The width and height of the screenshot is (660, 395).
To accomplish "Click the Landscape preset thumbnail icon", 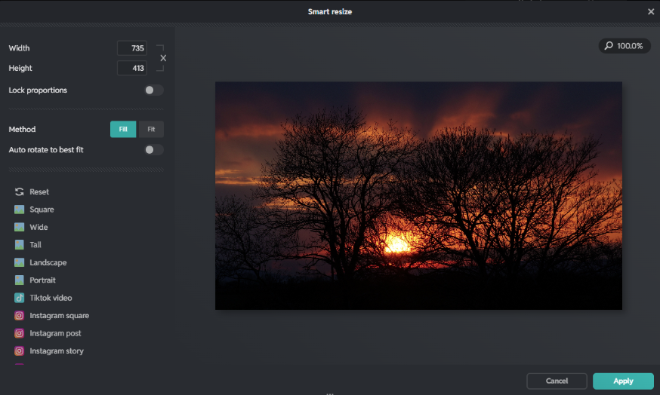I will 20,262.
